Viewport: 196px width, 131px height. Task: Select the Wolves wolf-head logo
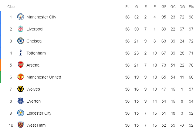[21, 89]
